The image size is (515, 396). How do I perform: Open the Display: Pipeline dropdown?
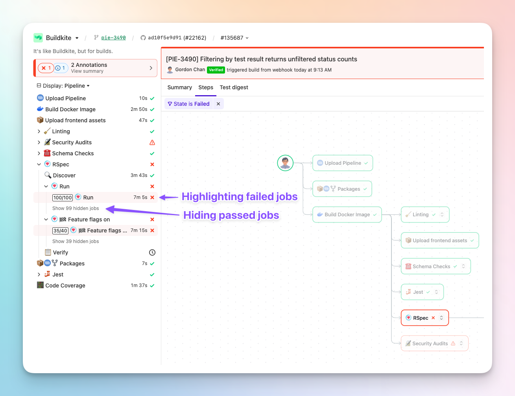point(63,86)
